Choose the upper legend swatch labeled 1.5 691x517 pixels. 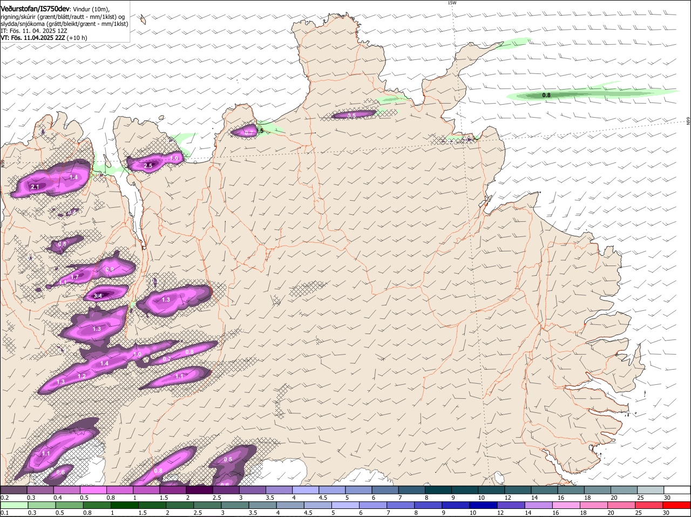tap(173, 490)
